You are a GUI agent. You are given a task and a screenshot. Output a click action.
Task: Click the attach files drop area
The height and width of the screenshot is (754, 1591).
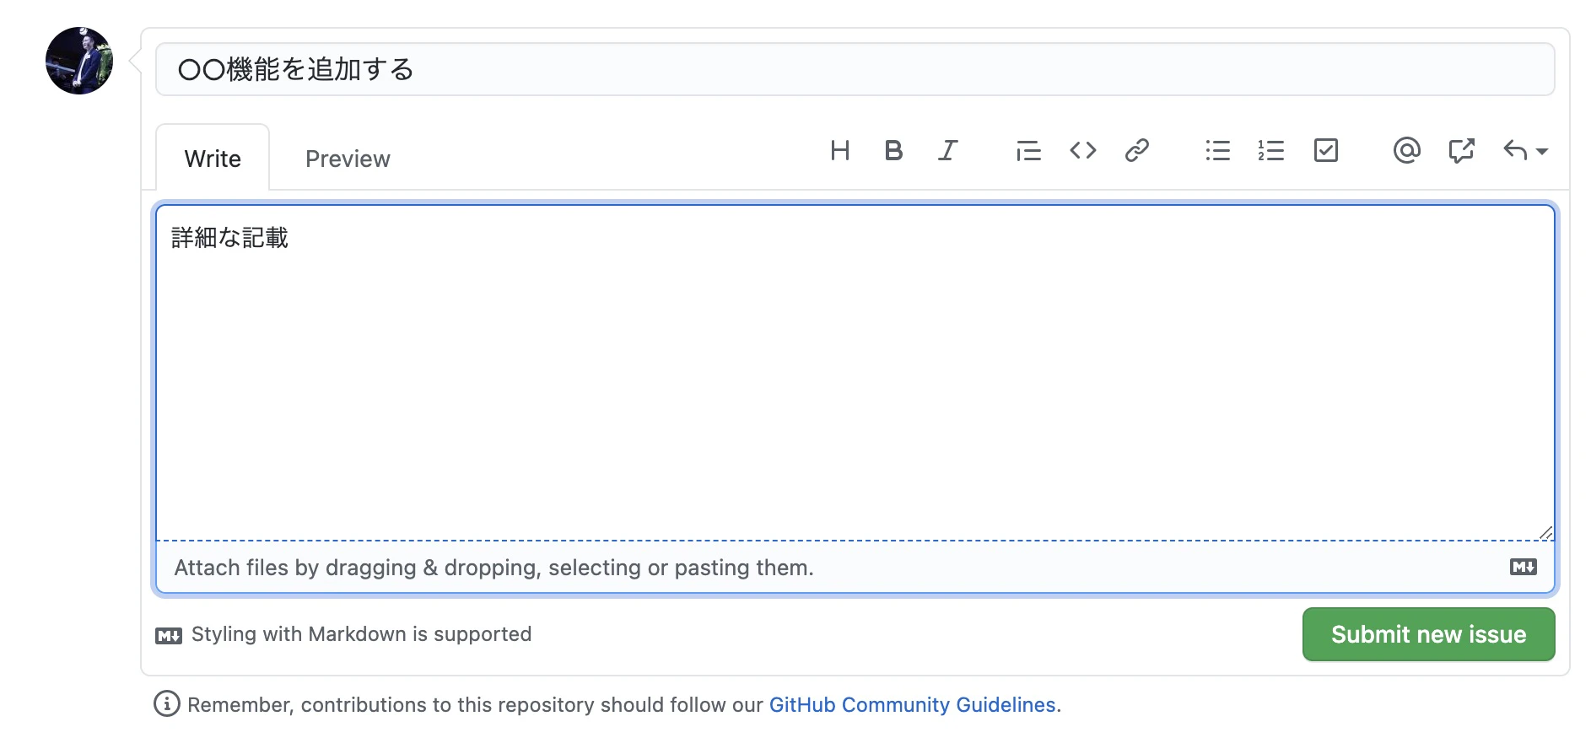coord(855,568)
